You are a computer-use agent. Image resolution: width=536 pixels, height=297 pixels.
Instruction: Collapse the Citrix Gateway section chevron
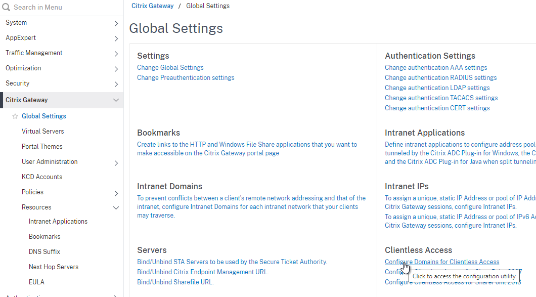tap(116, 100)
